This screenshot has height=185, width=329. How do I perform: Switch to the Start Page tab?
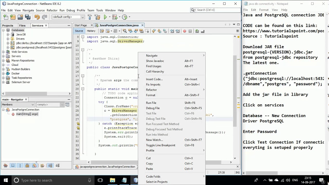pos(81,25)
